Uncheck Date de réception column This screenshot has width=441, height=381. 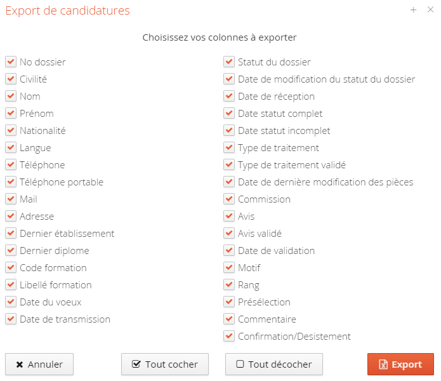coord(229,97)
